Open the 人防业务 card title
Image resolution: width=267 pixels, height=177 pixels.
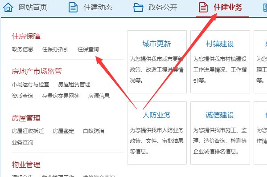click(156, 115)
